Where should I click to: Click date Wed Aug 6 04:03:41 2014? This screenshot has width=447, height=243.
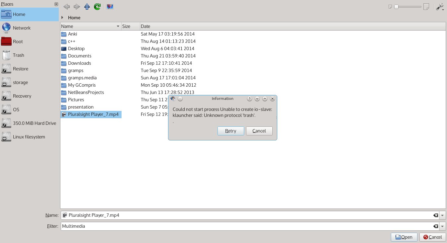pyautogui.click(x=167, y=48)
